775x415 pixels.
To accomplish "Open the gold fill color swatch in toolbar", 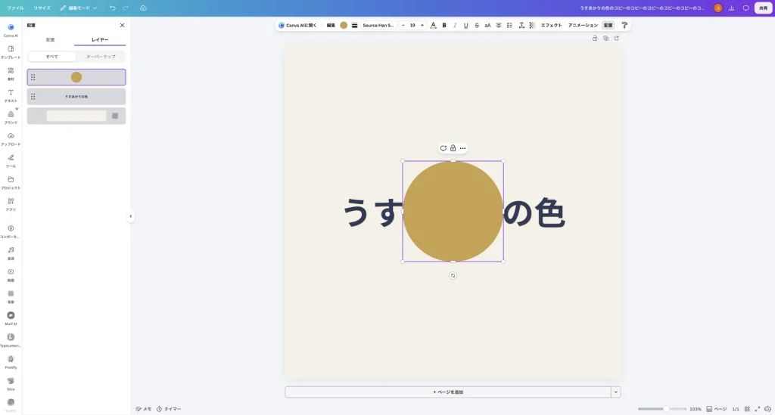I will (x=344, y=25).
